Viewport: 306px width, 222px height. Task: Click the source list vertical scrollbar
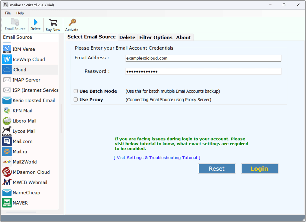(x=61, y=118)
